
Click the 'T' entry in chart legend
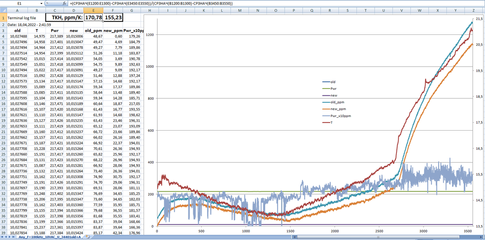click(x=327, y=123)
